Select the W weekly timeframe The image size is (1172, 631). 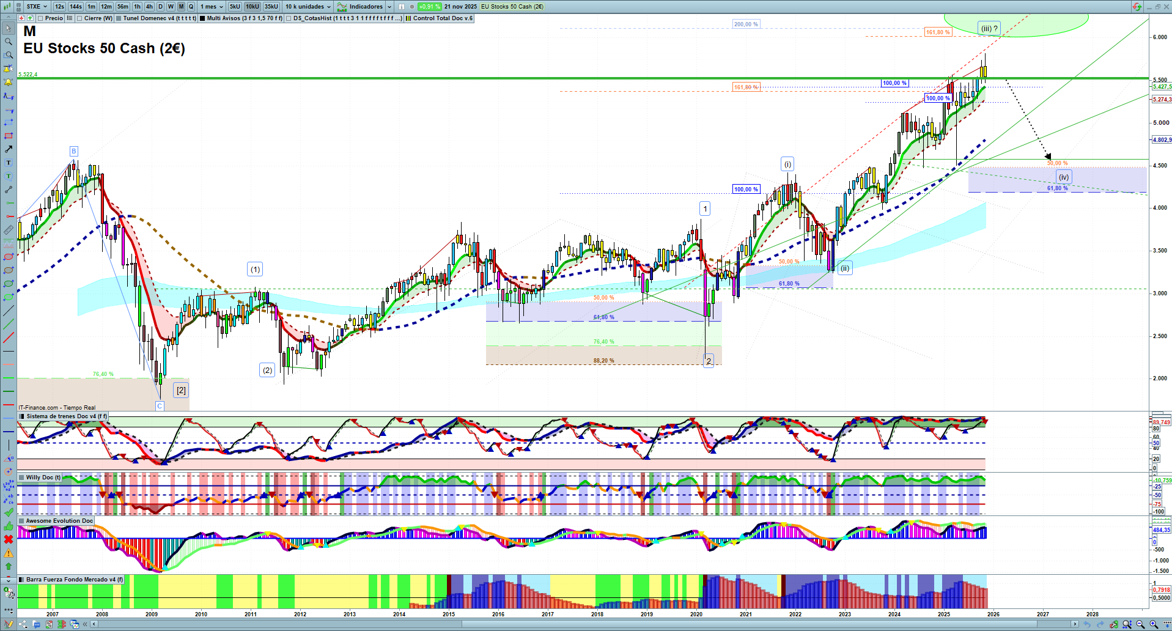171,7
